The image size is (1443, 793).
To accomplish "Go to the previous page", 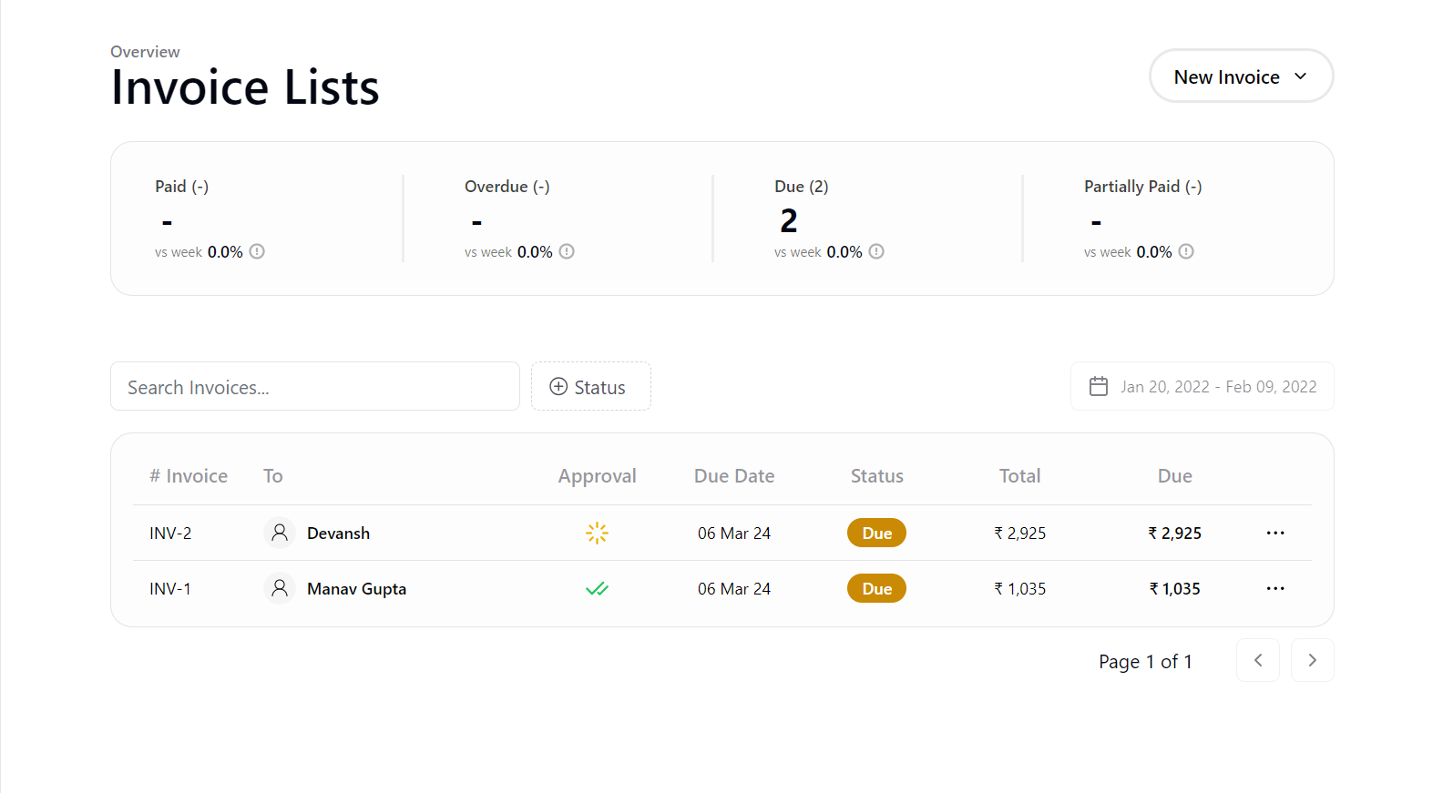I will pyautogui.click(x=1258, y=661).
